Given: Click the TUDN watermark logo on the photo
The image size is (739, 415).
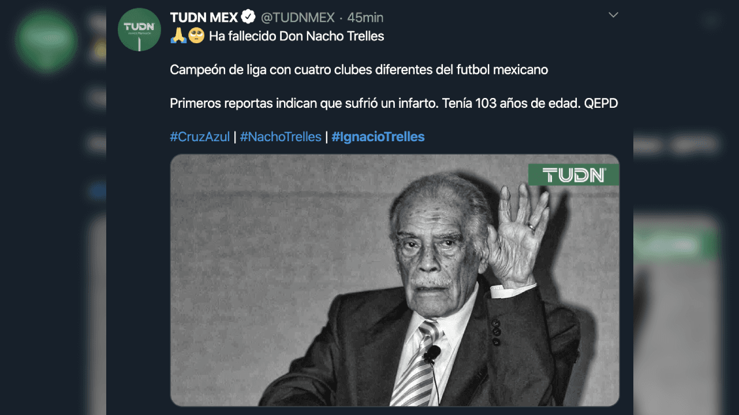Looking at the screenshot, I should click(x=574, y=175).
